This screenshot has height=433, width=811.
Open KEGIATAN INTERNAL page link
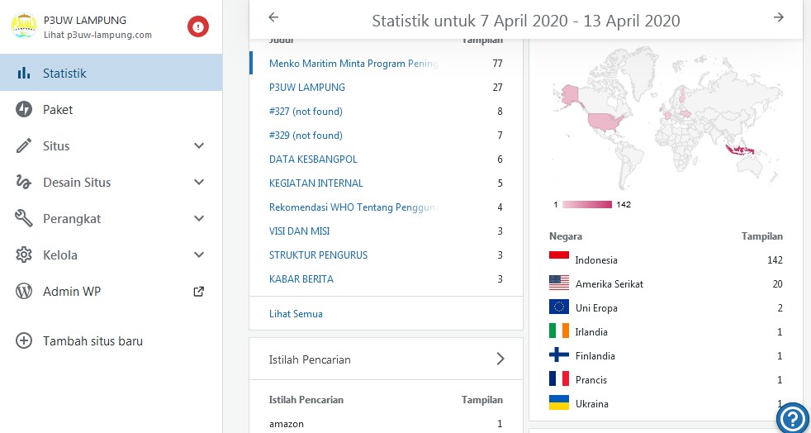click(x=316, y=183)
